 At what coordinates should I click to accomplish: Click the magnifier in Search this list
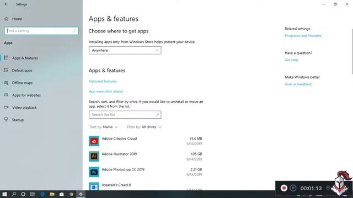(157, 115)
